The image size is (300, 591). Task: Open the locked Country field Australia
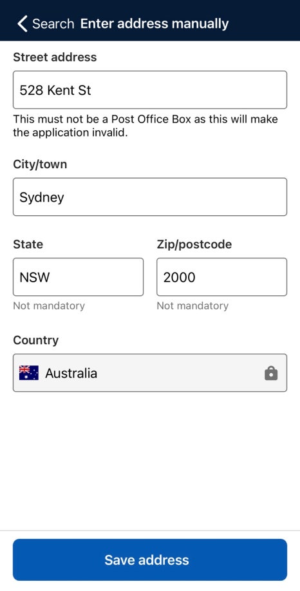(150, 373)
